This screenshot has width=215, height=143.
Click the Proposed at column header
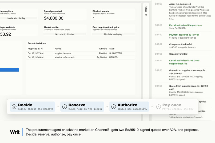coord(34,48)
